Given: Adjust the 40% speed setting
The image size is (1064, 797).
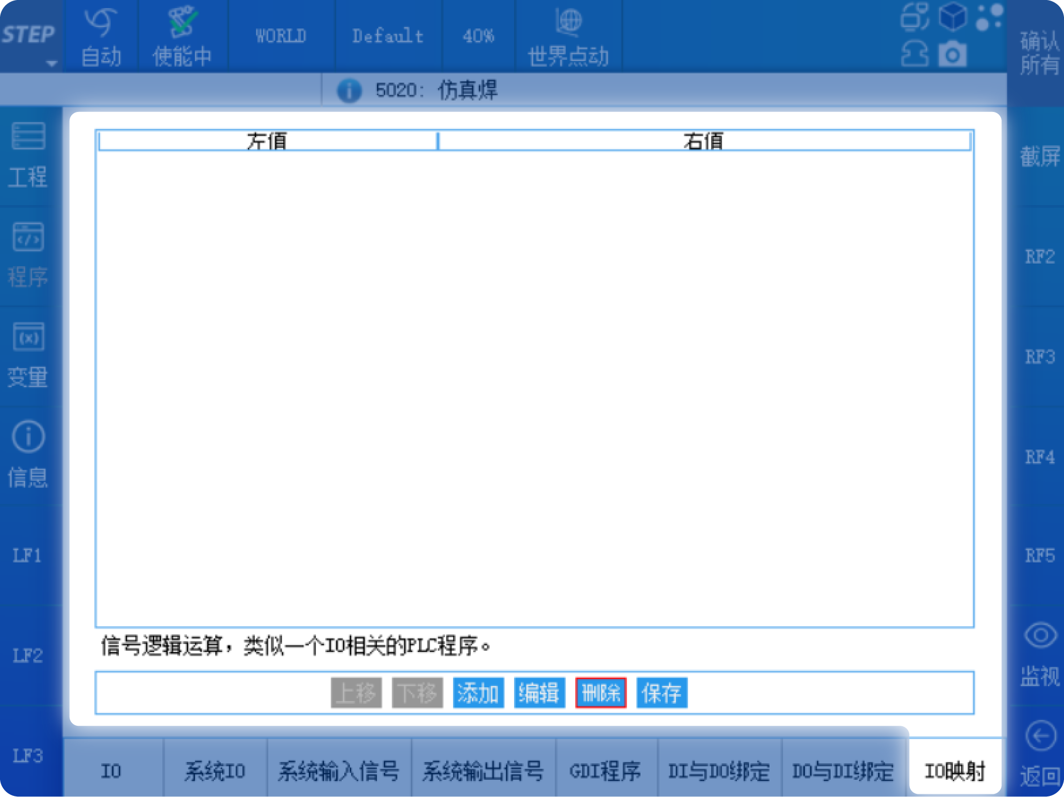Looking at the screenshot, I should point(478,36).
